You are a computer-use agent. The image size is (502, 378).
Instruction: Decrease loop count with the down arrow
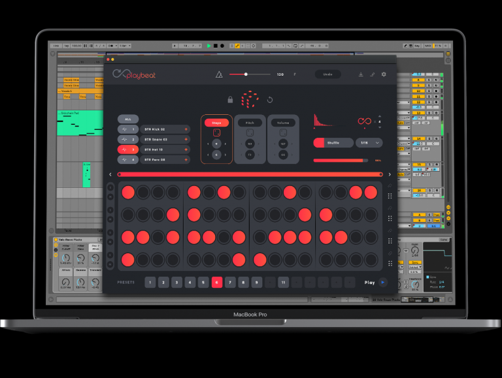pyautogui.click(x=380, y=127)
